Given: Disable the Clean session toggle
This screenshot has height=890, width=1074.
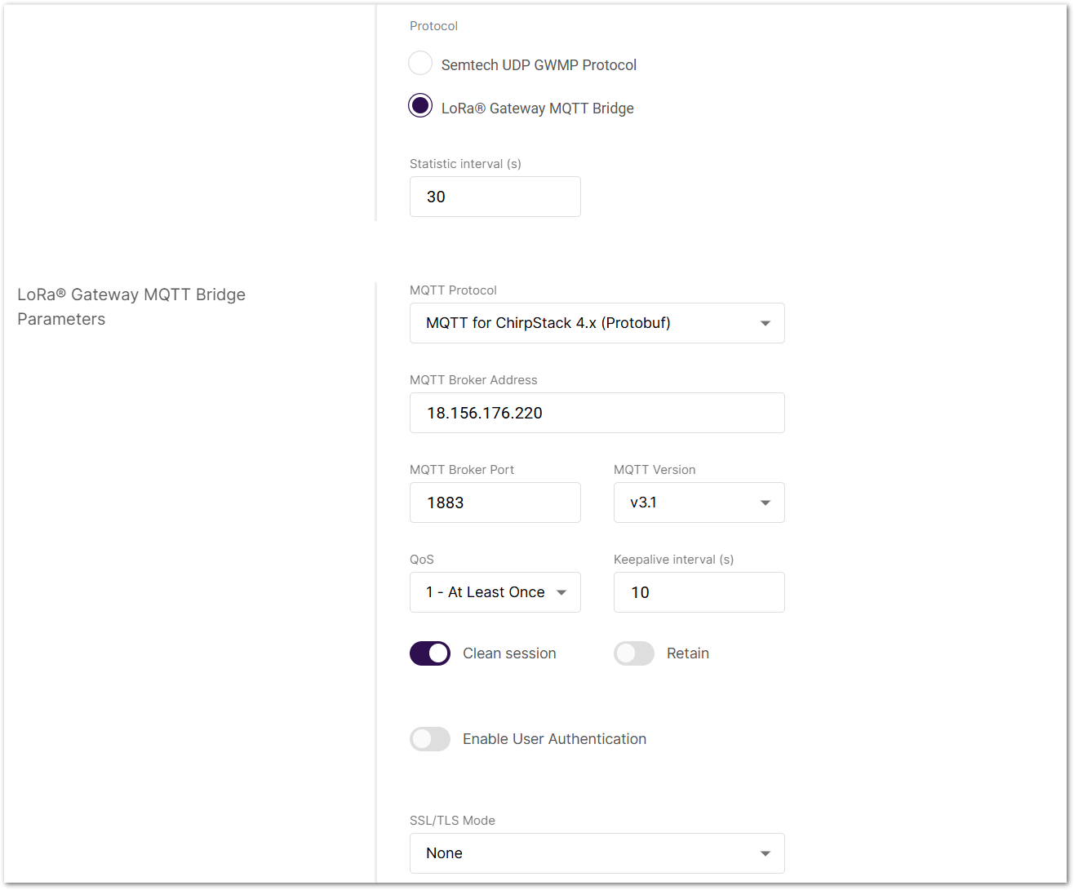Looking at the screenshot, I should (429, 653).
